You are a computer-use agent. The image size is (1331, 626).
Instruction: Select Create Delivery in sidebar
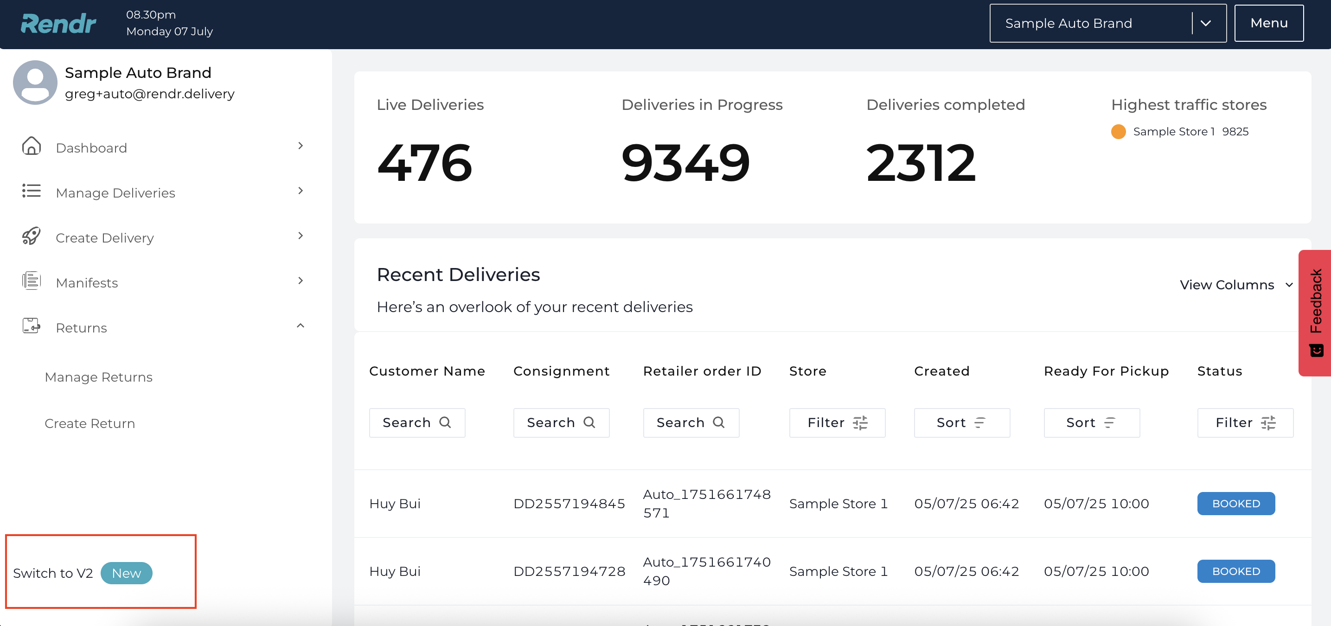point(105,237)
